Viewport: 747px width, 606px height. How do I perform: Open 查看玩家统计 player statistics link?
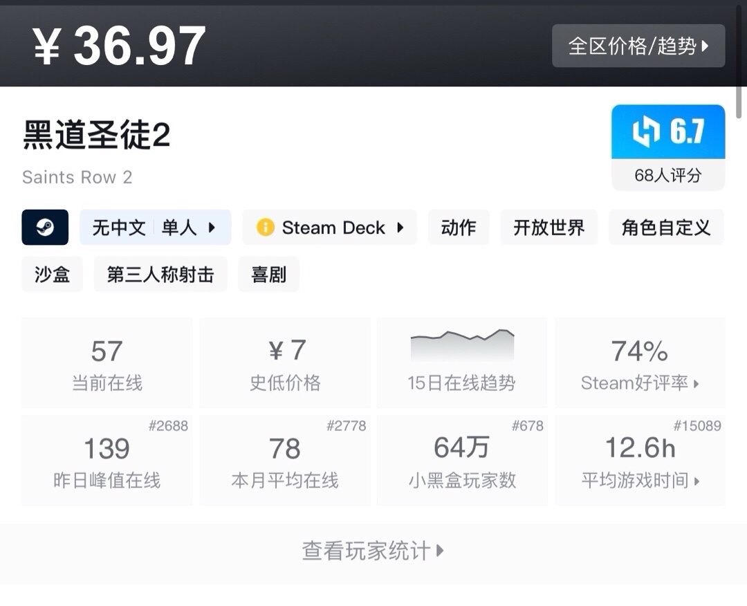point(373,551)
